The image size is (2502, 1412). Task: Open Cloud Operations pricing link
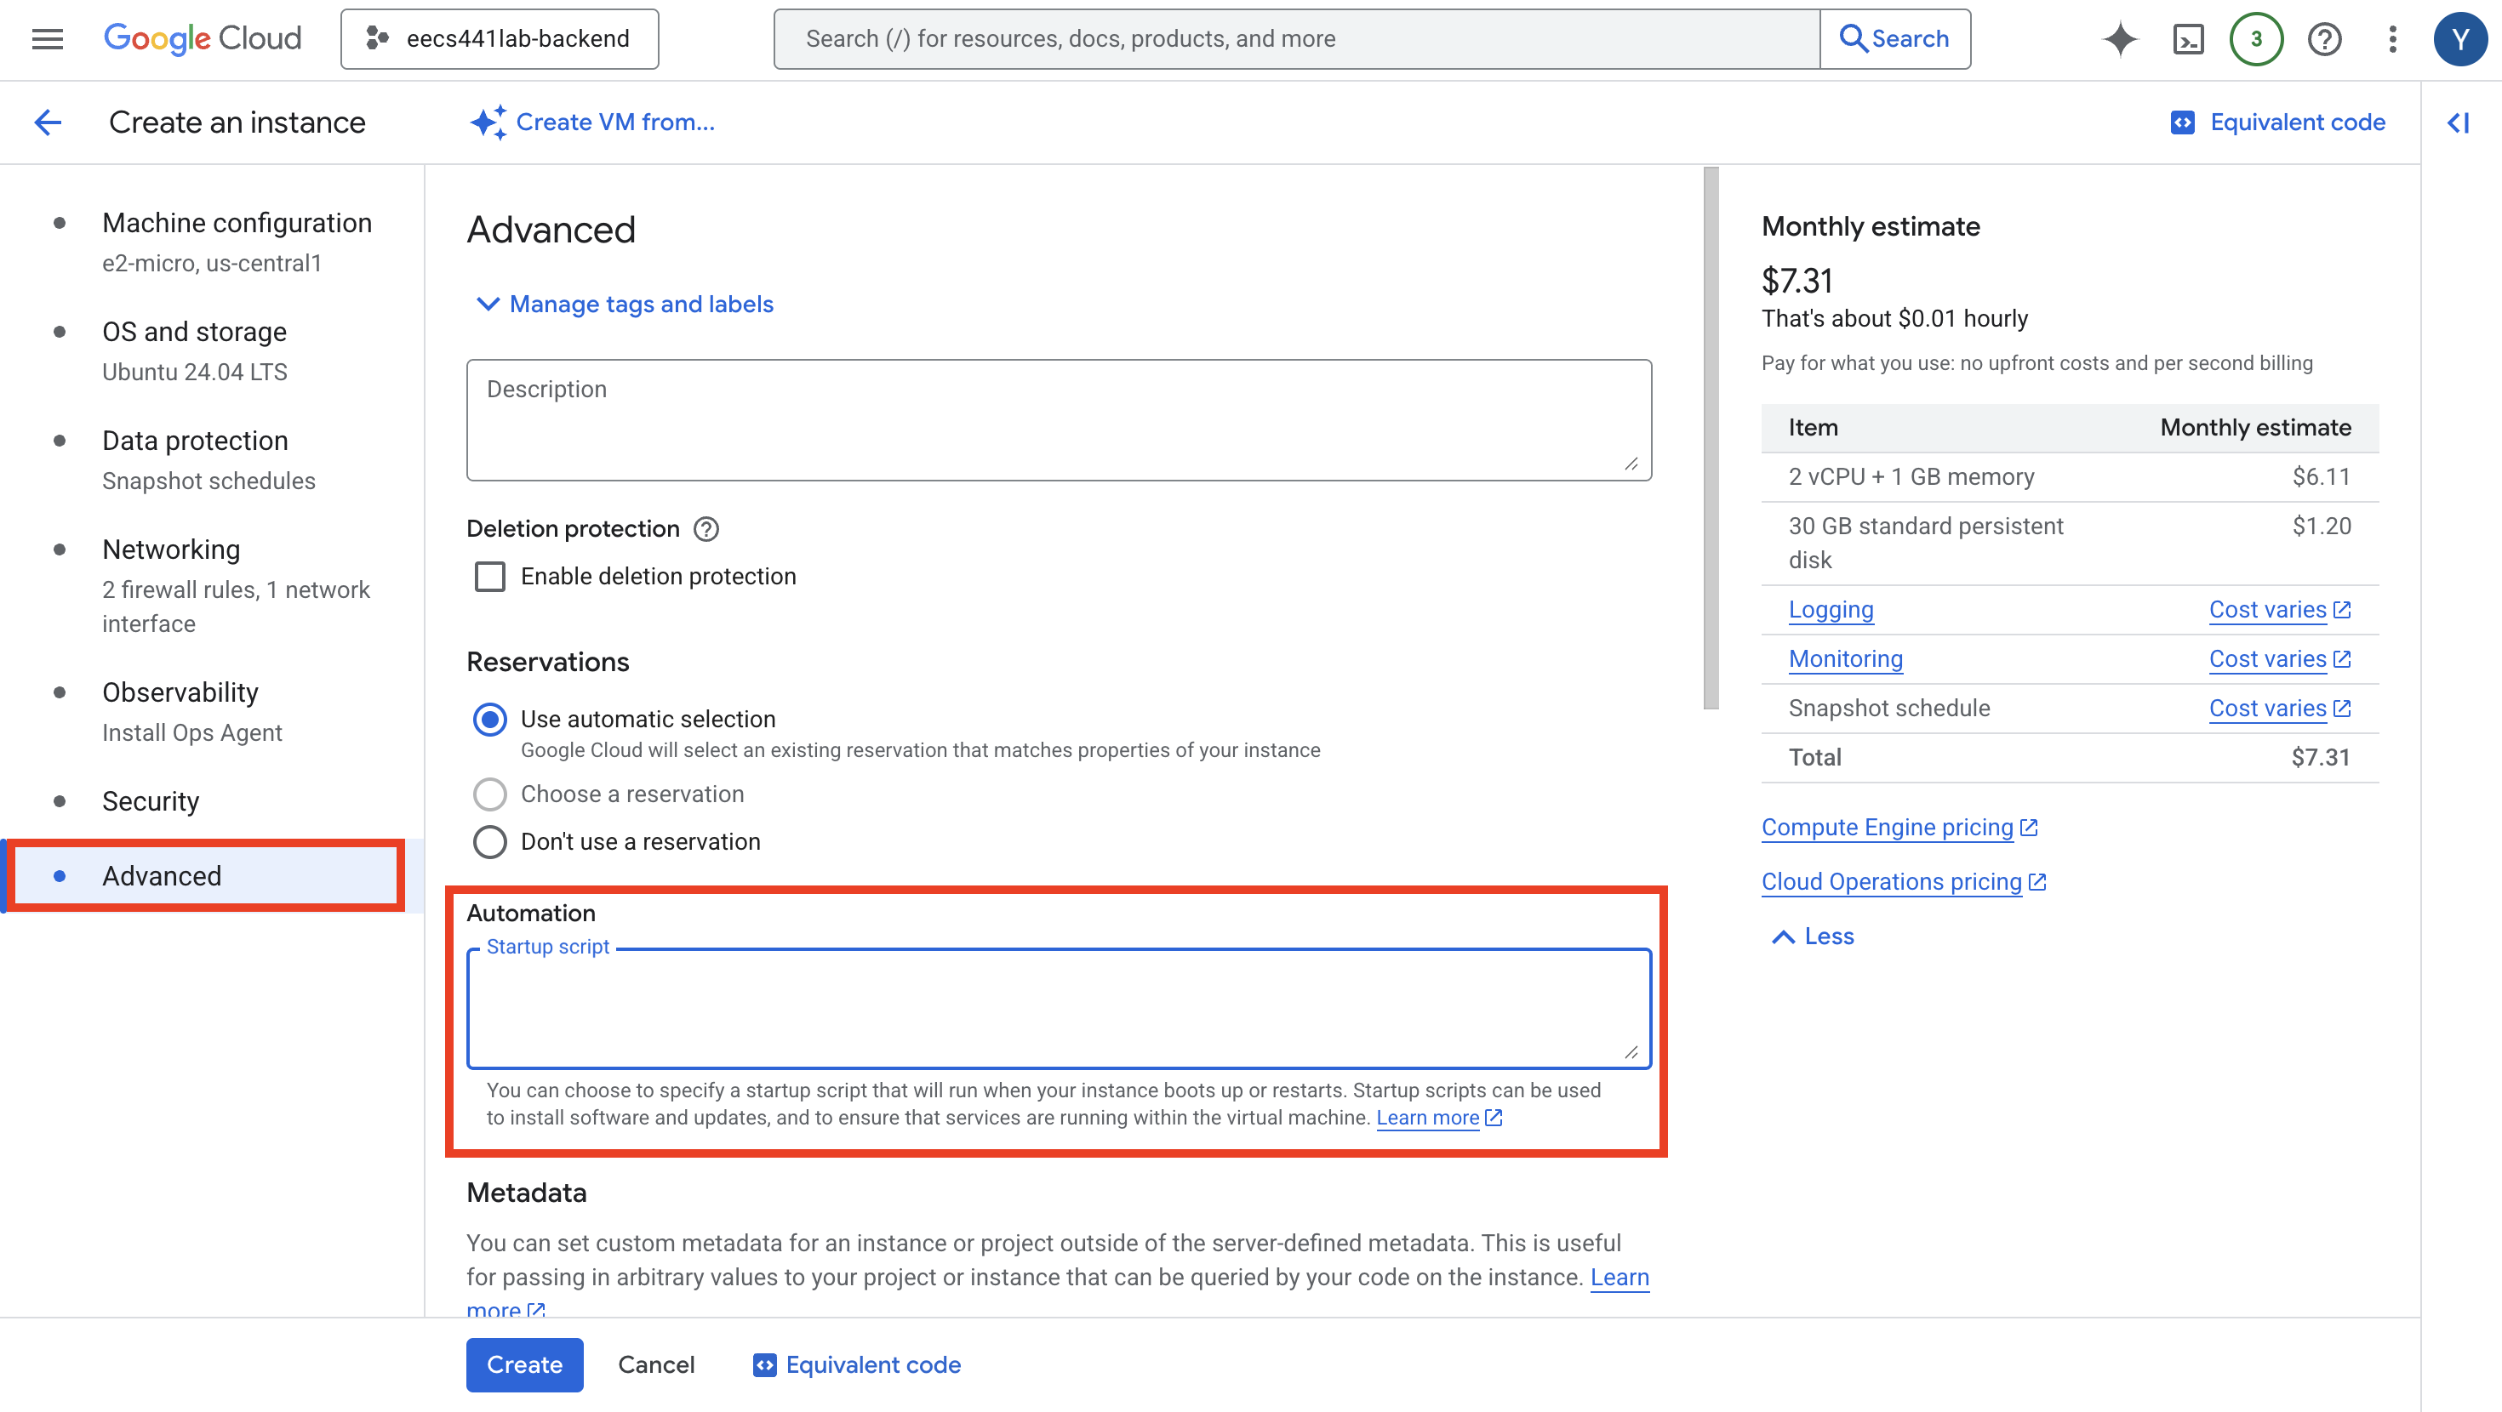coord(1904,882)
